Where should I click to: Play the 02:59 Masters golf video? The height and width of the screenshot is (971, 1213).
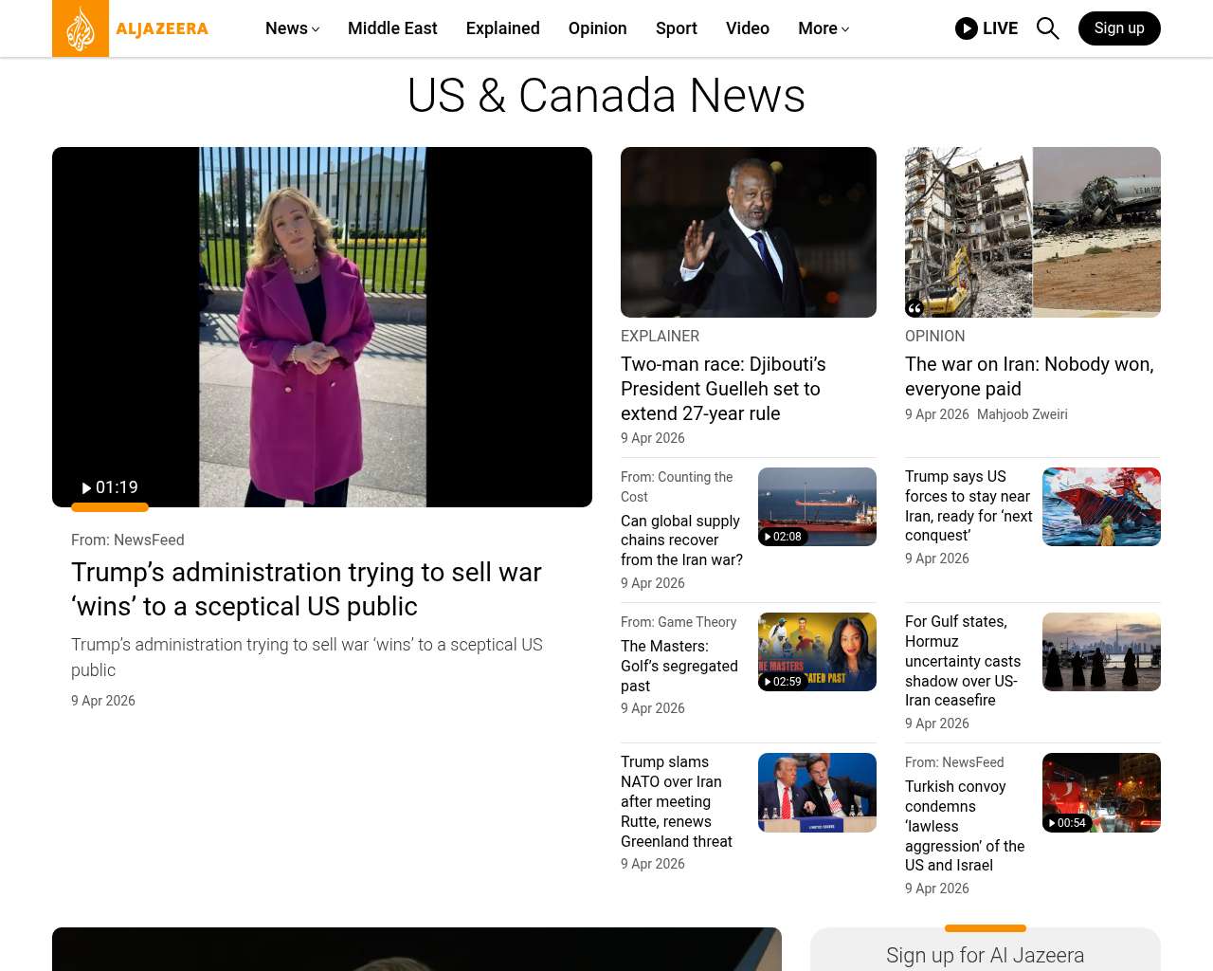783,682
